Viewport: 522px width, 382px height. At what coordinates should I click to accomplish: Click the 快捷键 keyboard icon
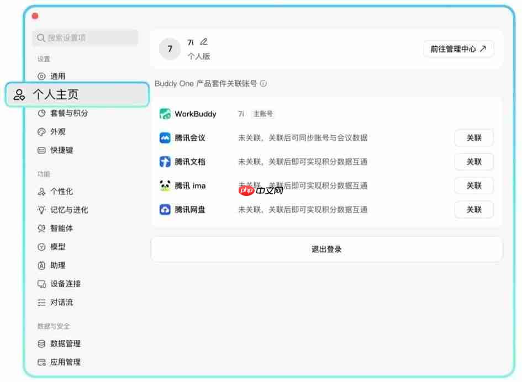pos(41,150)
